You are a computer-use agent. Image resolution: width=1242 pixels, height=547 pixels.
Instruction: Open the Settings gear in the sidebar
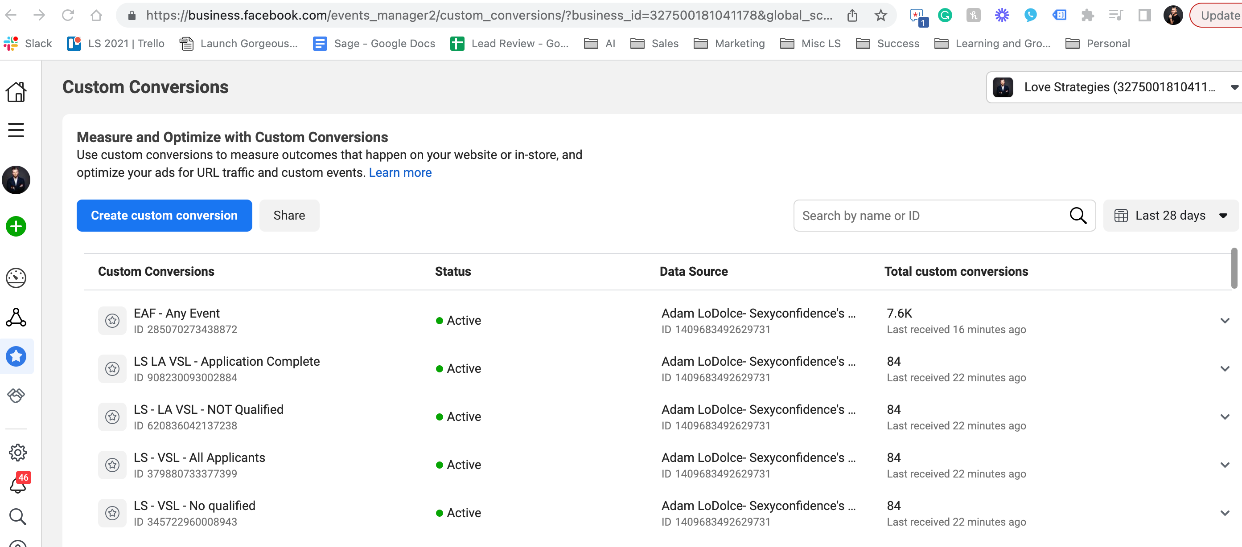coord(18,452)
